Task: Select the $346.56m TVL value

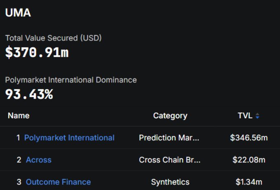Action: 249,138
